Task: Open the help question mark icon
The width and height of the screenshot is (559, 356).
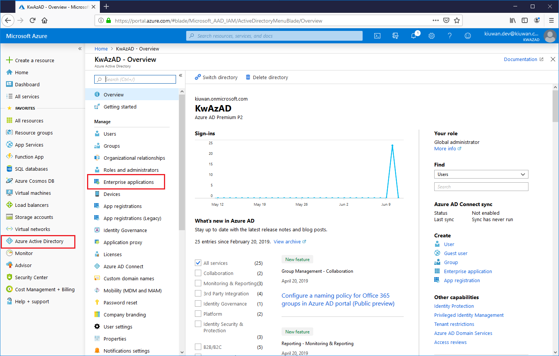Action: (x=450, y=36)
